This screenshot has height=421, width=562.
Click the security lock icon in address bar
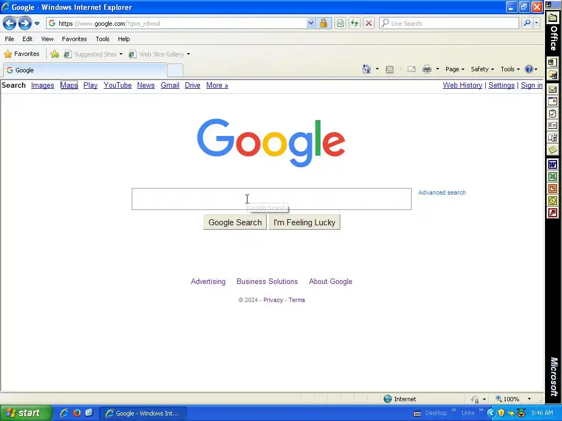point(323,24)
